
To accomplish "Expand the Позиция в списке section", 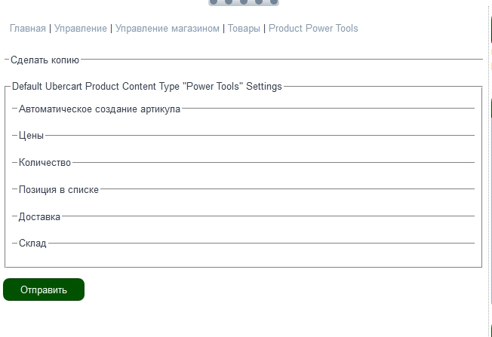I will click(59, 189).
